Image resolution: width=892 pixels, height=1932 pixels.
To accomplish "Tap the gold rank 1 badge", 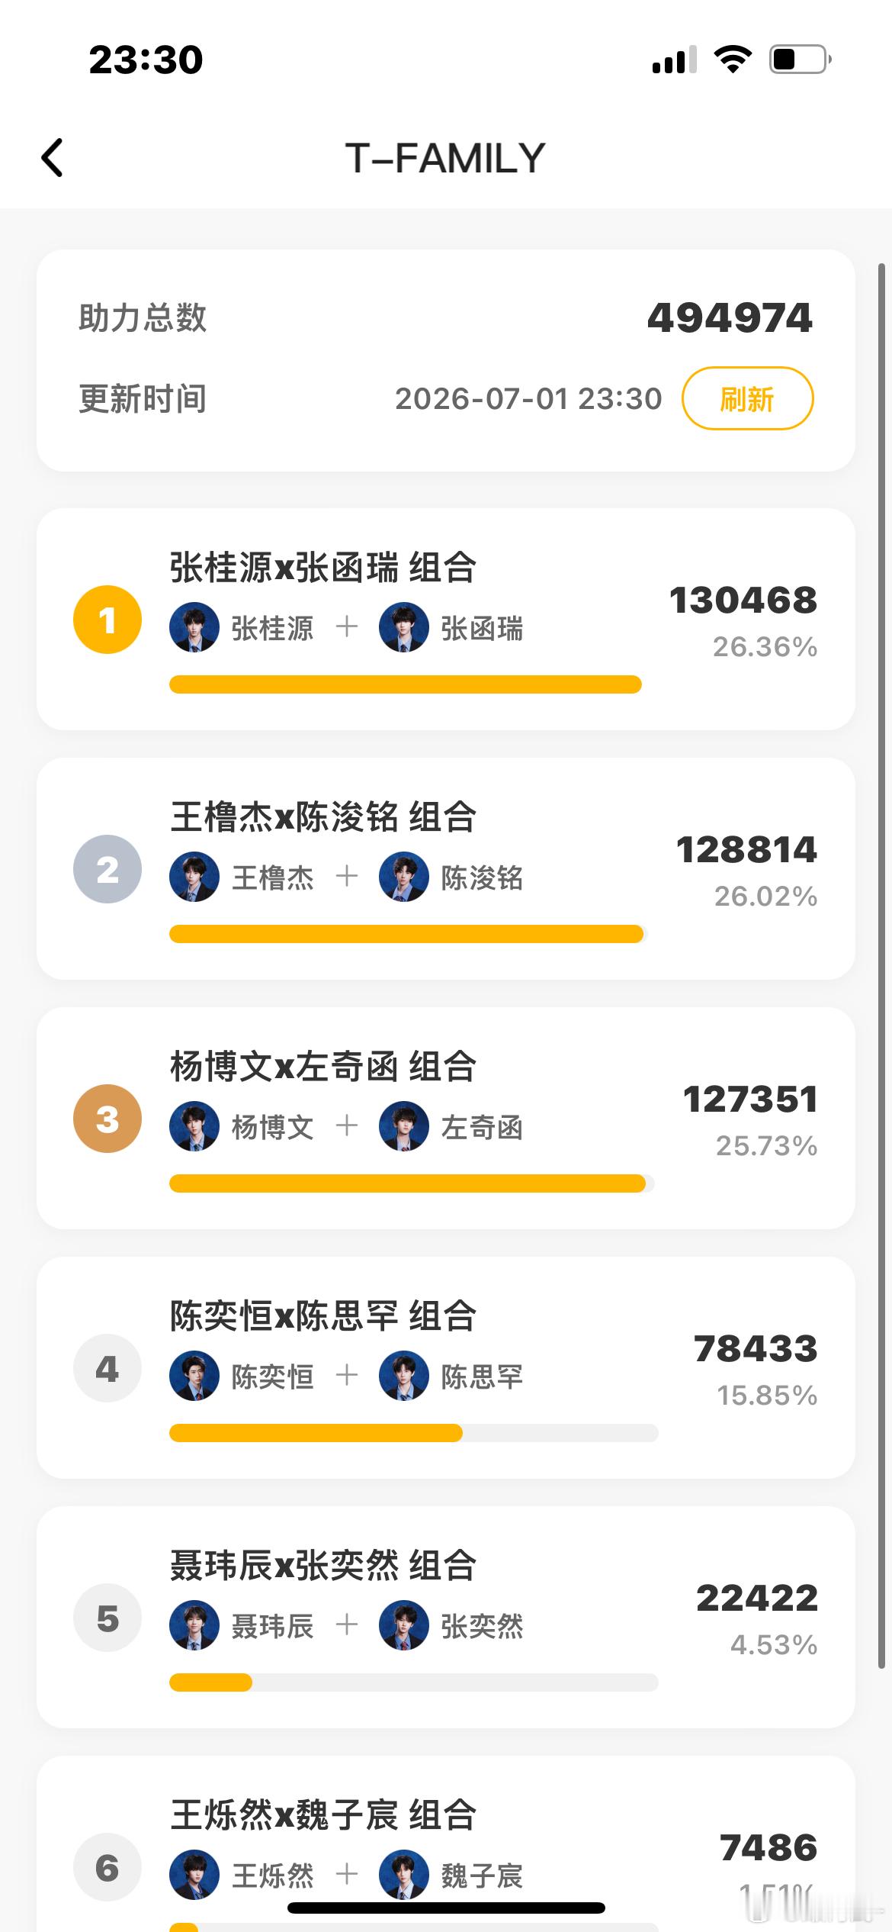I will (x=107, y=620).
